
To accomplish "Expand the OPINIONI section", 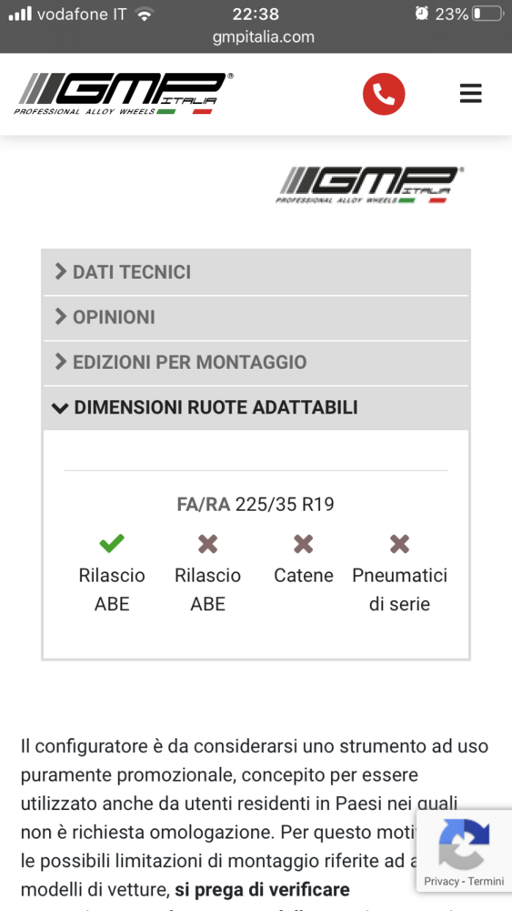I will 256,317.
